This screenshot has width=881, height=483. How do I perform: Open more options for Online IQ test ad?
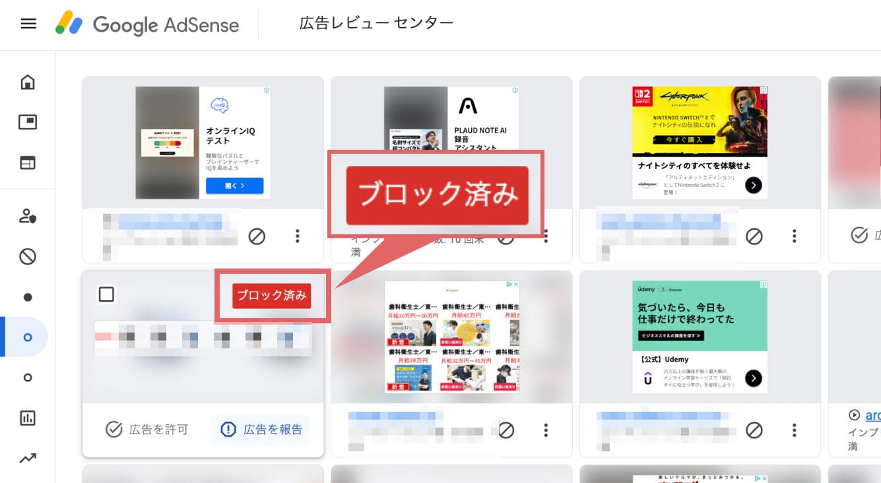(x=298, y=236)
